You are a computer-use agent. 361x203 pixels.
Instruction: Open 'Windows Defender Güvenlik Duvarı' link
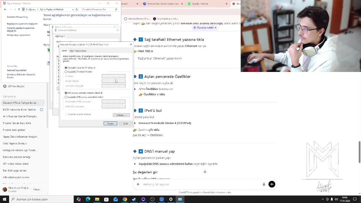coord(21,76)
